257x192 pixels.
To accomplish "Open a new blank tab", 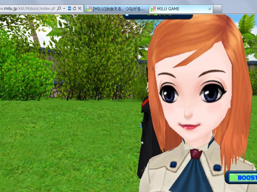I will (x=217, y=9).
